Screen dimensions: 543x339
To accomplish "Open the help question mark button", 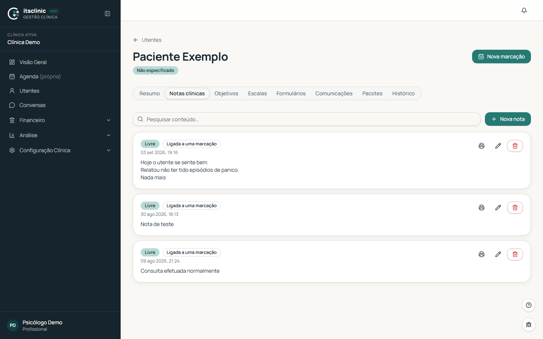I will [529, 305].
